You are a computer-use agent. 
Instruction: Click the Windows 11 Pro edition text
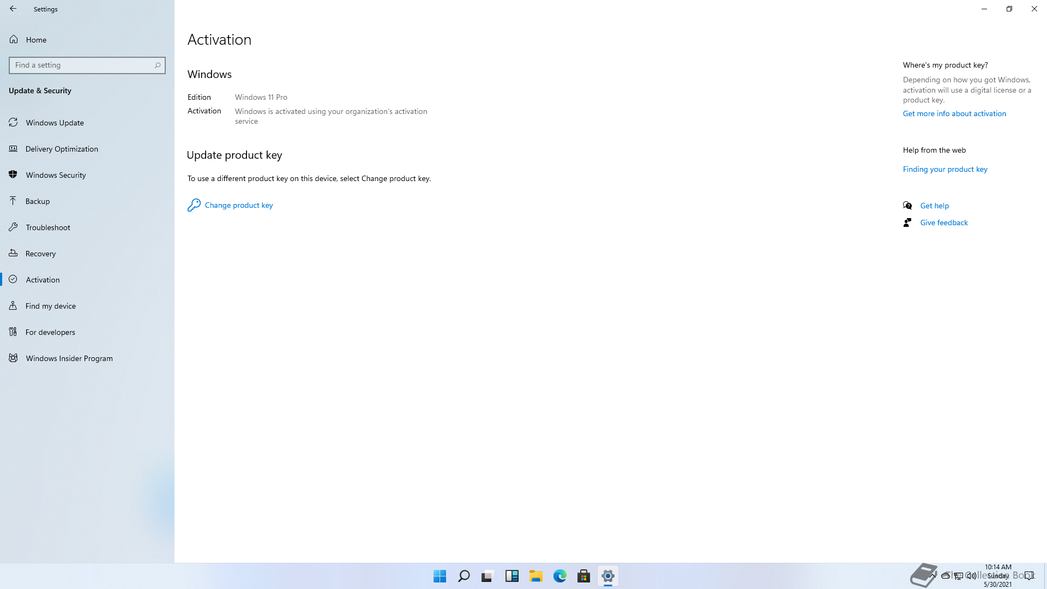click(261, 97)
